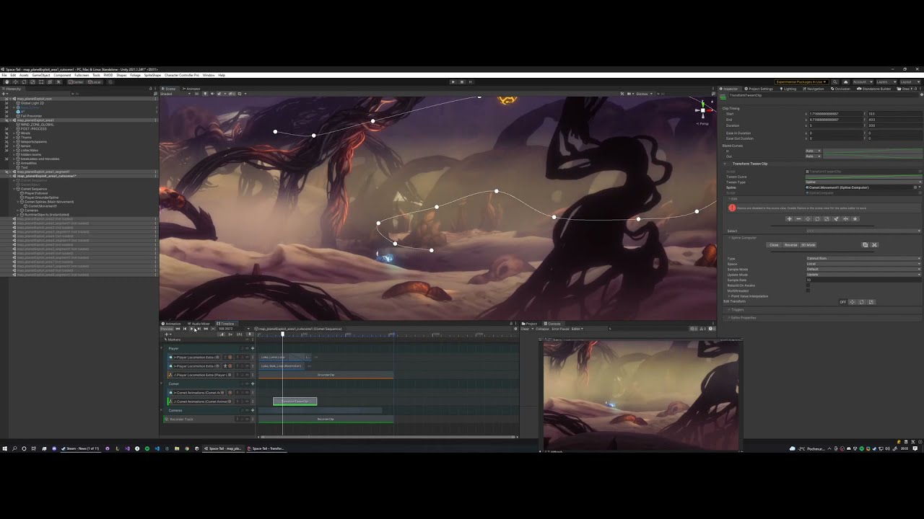
Task: Click the remove point minus icon
Action: (798, 219)
